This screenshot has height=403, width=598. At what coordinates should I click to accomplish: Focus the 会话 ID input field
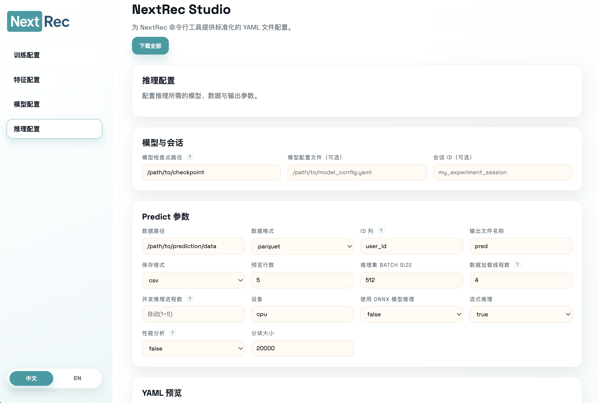[x=502, y=172]
